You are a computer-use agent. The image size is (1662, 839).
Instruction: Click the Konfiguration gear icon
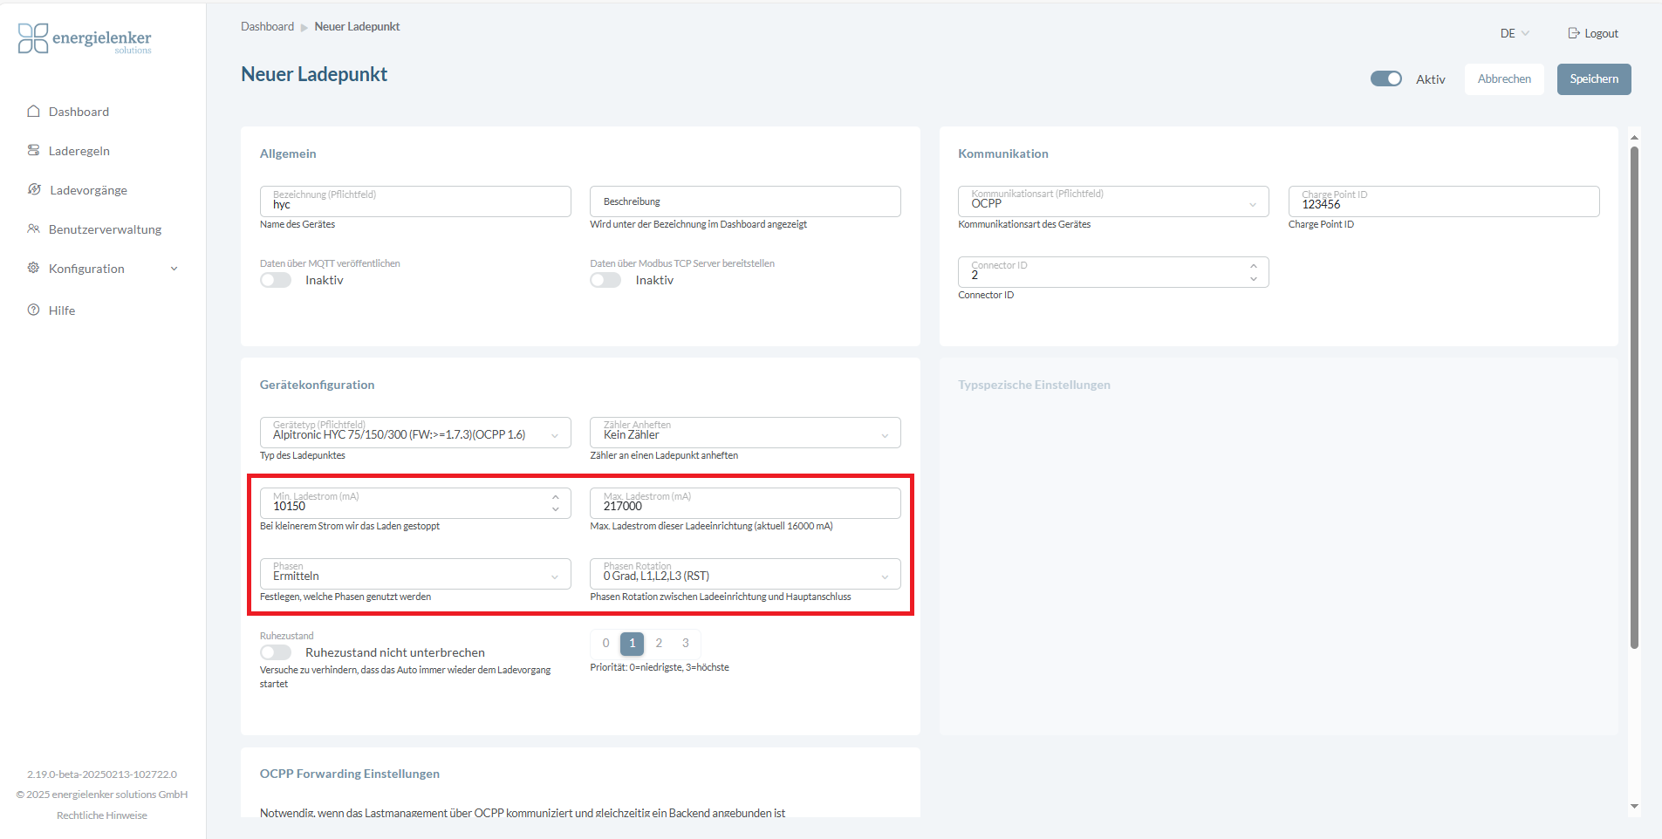pyautogui.click(x=34, y=268)
